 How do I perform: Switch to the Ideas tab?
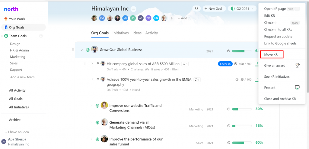[137, 33]
